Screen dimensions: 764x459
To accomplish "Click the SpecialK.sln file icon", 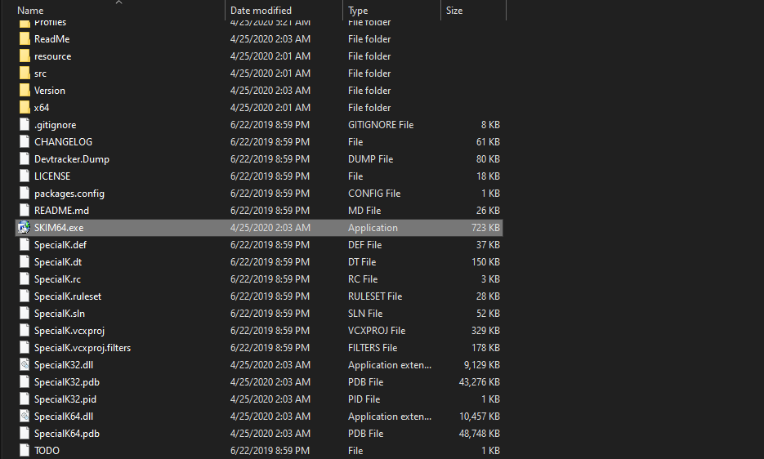I will coord(24,314).
